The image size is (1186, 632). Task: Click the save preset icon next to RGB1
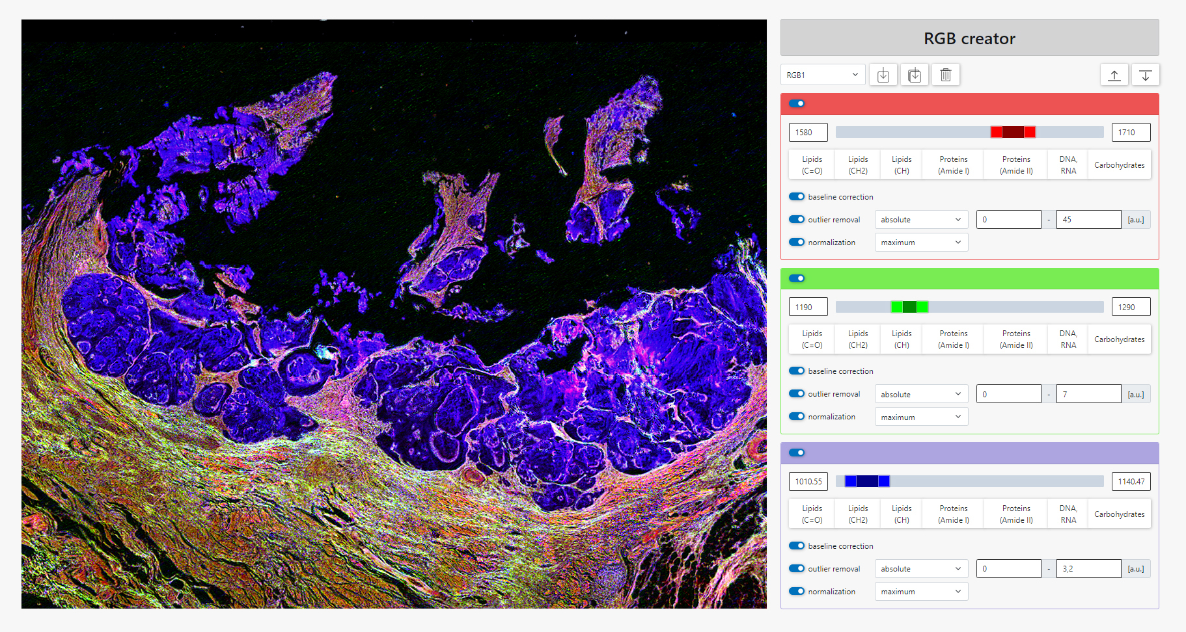pos(883,75)
